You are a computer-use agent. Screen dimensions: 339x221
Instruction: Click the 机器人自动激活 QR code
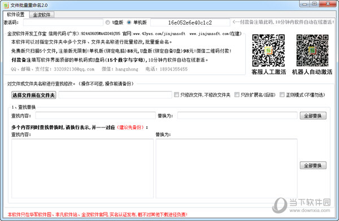click(x=312, y=50)
